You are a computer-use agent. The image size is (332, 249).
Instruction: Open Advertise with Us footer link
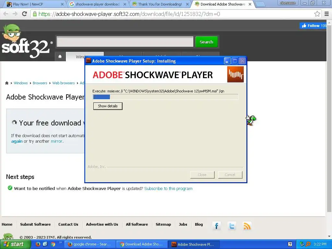(x=102, y=224)
